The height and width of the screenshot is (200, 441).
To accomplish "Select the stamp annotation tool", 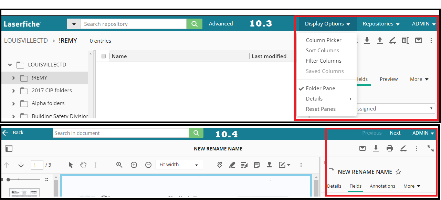I will click(x=270, y=165).
